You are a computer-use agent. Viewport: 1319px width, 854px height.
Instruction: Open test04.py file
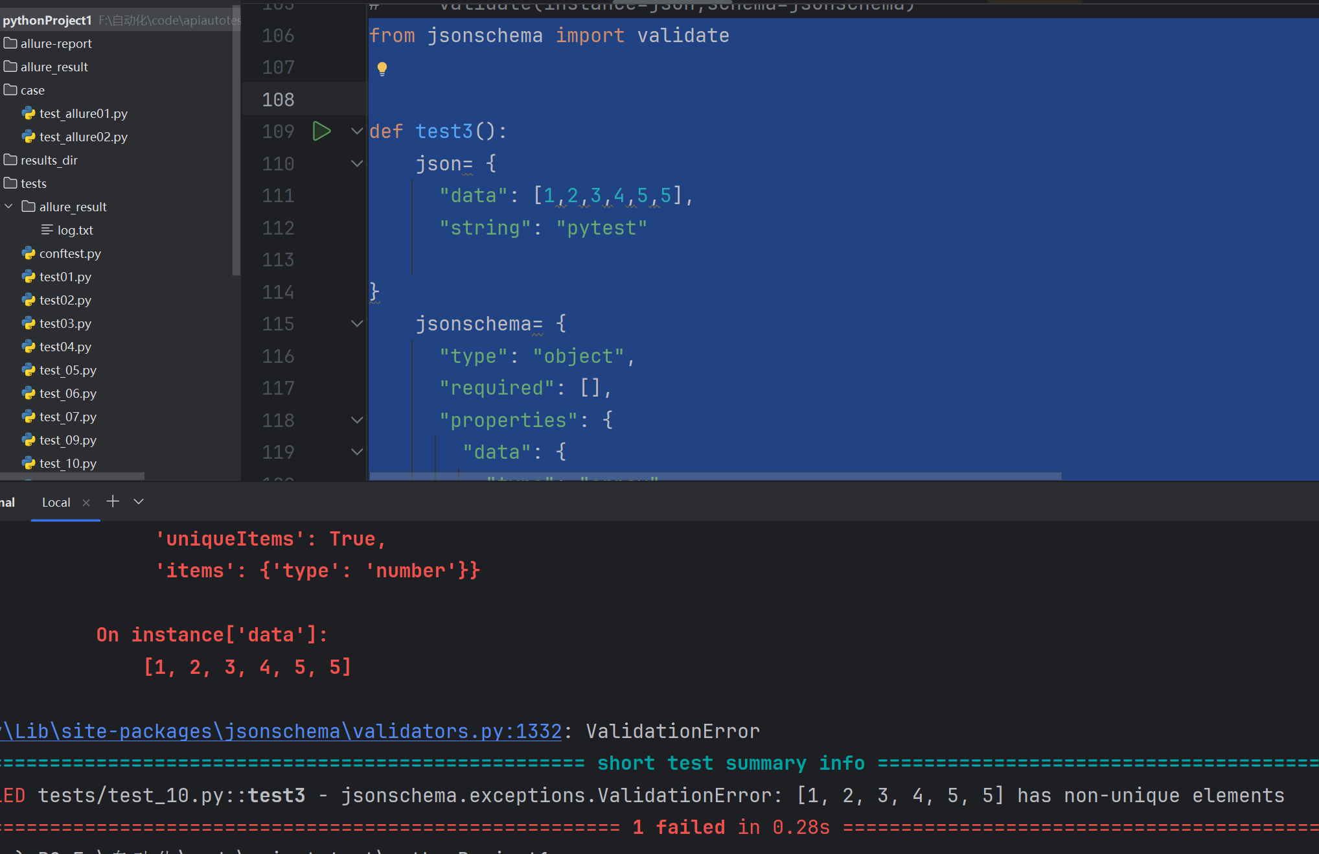click(65, 347)
